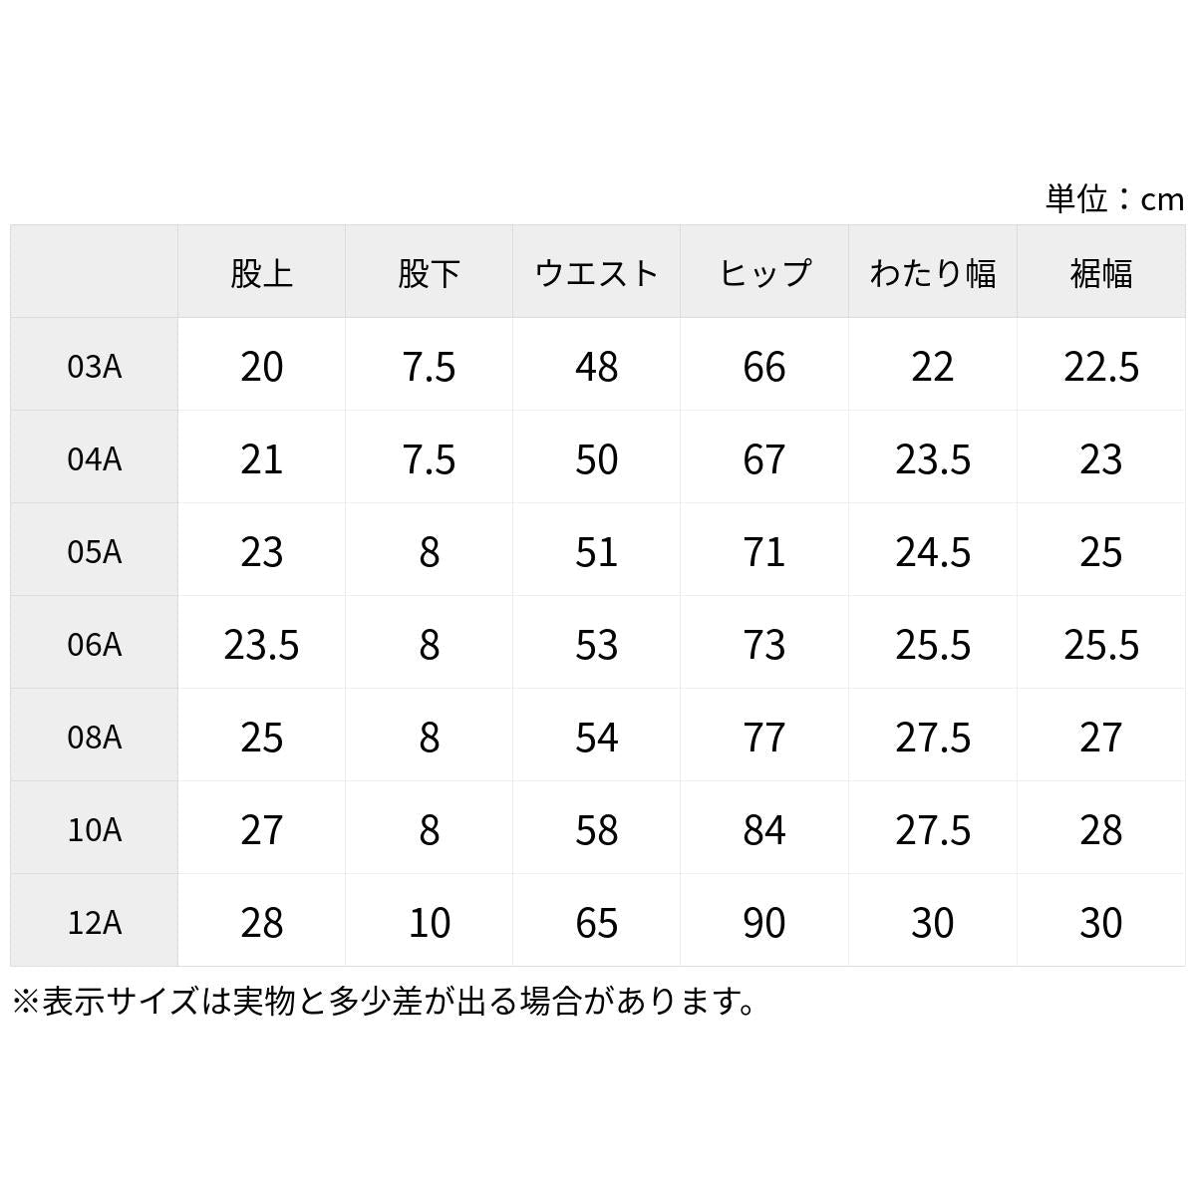
Task: Click the 05A size row label
Action: (x=94, y=550)
